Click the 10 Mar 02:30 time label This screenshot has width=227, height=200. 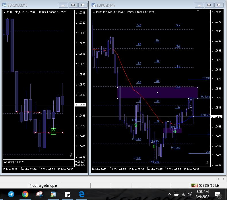tap(29, 169)
